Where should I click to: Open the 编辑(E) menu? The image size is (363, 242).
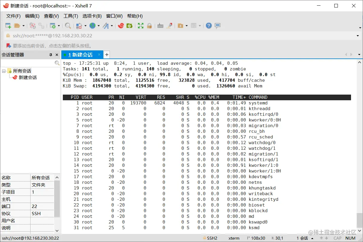point(32,16)
